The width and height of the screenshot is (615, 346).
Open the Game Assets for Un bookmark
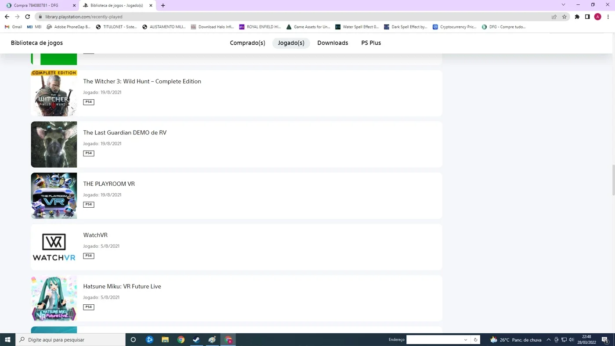308,27
